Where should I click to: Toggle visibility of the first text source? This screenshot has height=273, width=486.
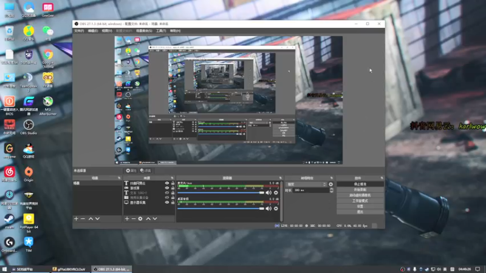(166, 183)
